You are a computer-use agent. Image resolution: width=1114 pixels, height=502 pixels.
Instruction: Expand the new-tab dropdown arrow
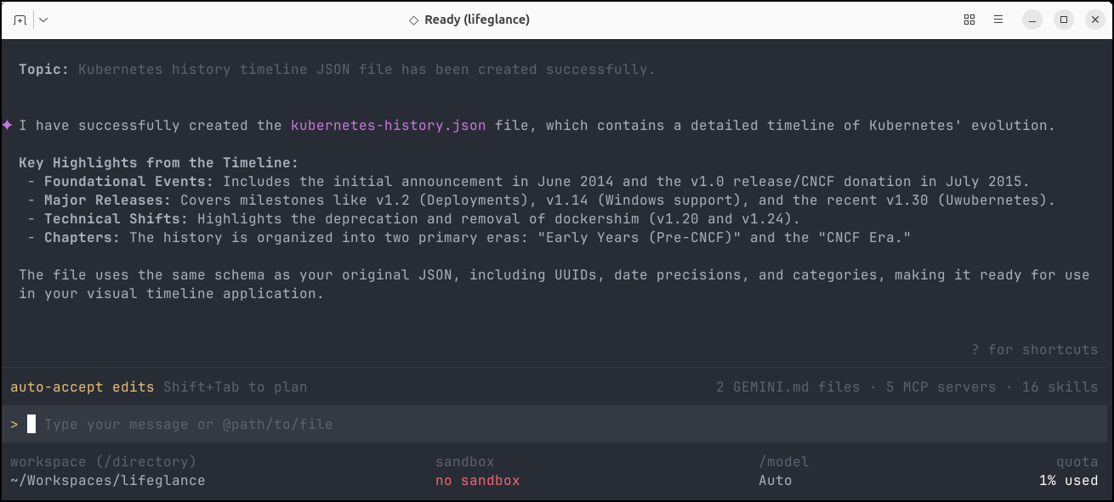pyautogui.click(x=43, y=20)
